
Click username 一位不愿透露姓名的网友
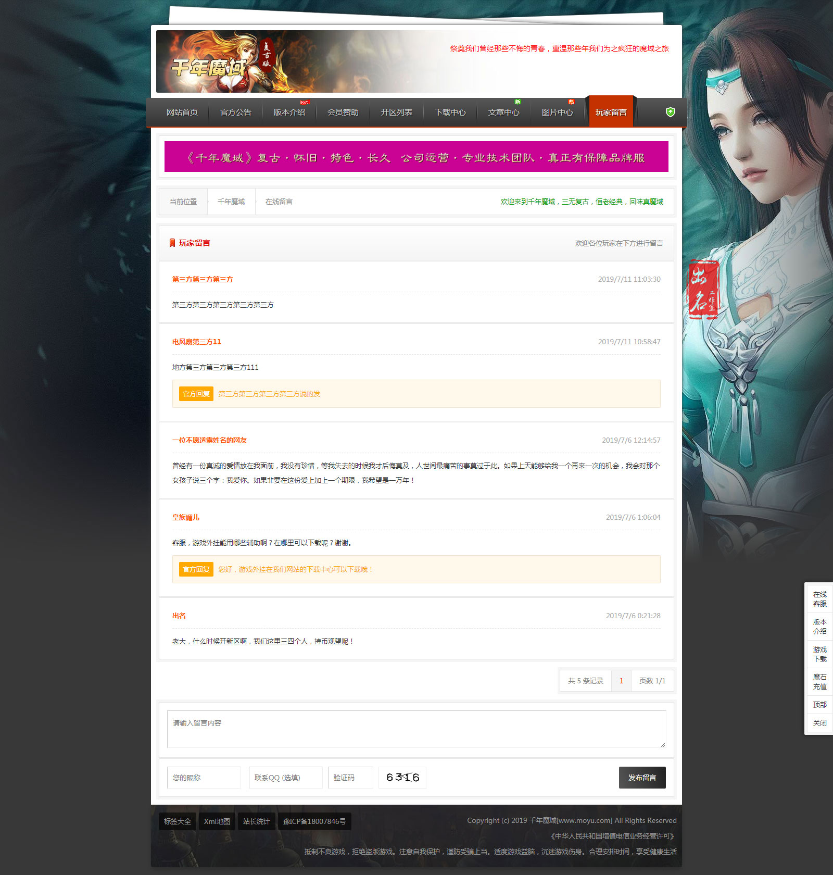tap(209, 441)
